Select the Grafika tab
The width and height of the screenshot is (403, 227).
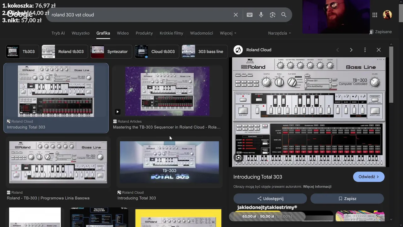[x=103, y=33]
